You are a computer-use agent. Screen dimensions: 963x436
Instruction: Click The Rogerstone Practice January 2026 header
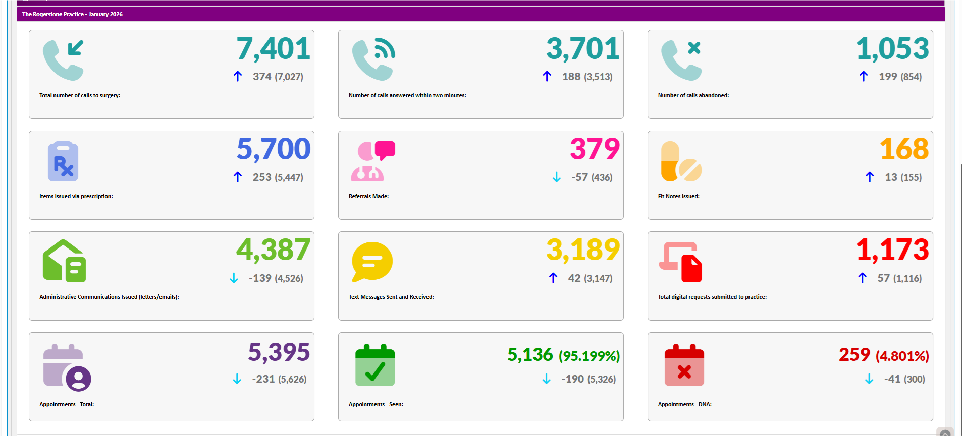point(72,14)
